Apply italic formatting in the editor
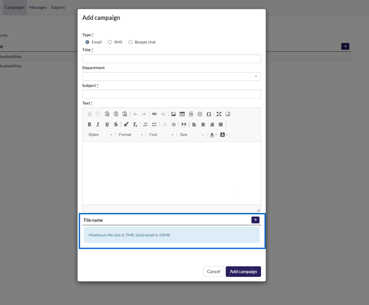 point(98,124)
